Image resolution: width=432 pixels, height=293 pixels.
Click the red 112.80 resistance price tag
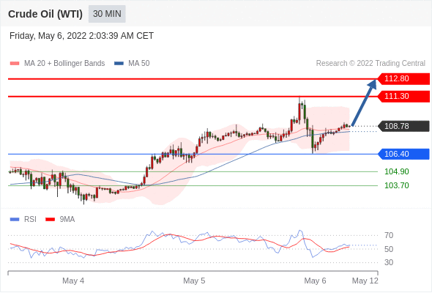pos(403,79)
